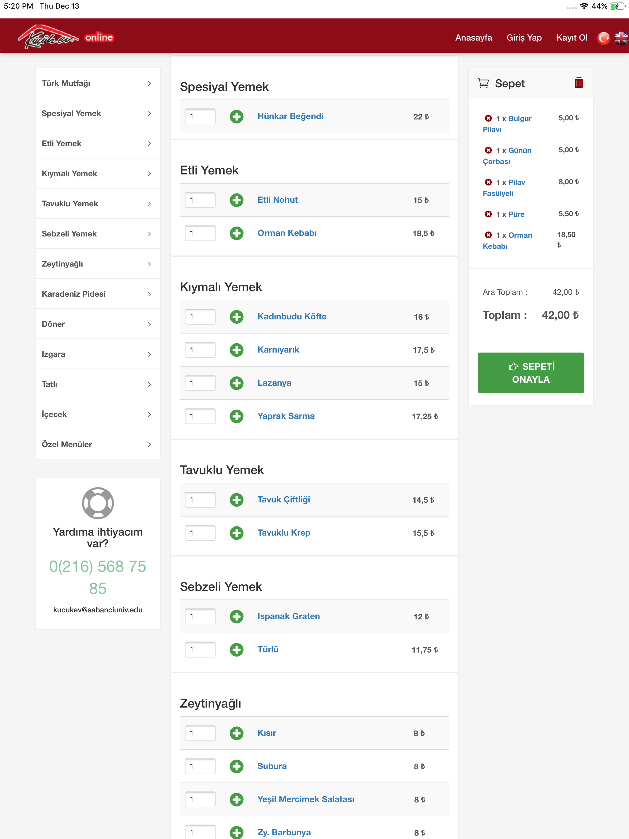Click the quantity field for Etli Nohut
Image resolution: width=629 pixels, height=839 pixels.
pyautogui.click(x=200, y=200)
